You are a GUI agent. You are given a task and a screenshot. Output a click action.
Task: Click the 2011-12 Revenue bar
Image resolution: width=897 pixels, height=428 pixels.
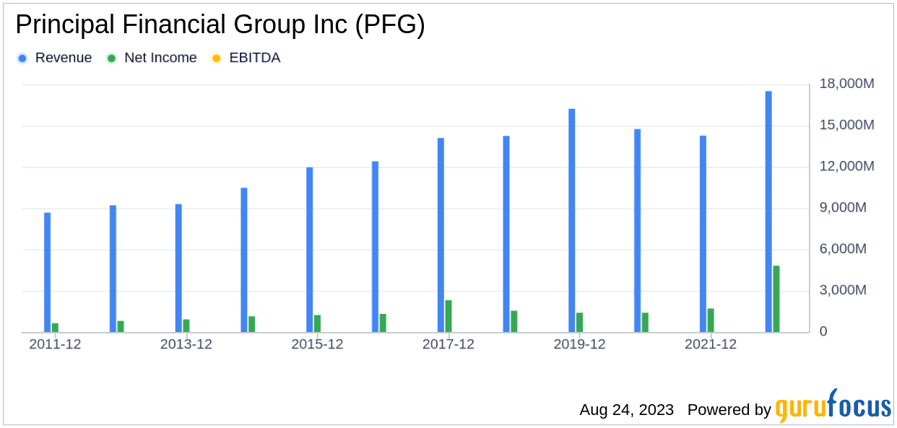pyautogui.click(x=47, y=272)
